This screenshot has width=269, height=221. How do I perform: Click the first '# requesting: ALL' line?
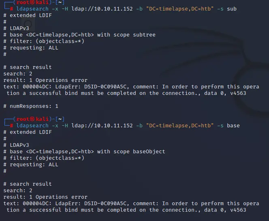pos(31,48)
